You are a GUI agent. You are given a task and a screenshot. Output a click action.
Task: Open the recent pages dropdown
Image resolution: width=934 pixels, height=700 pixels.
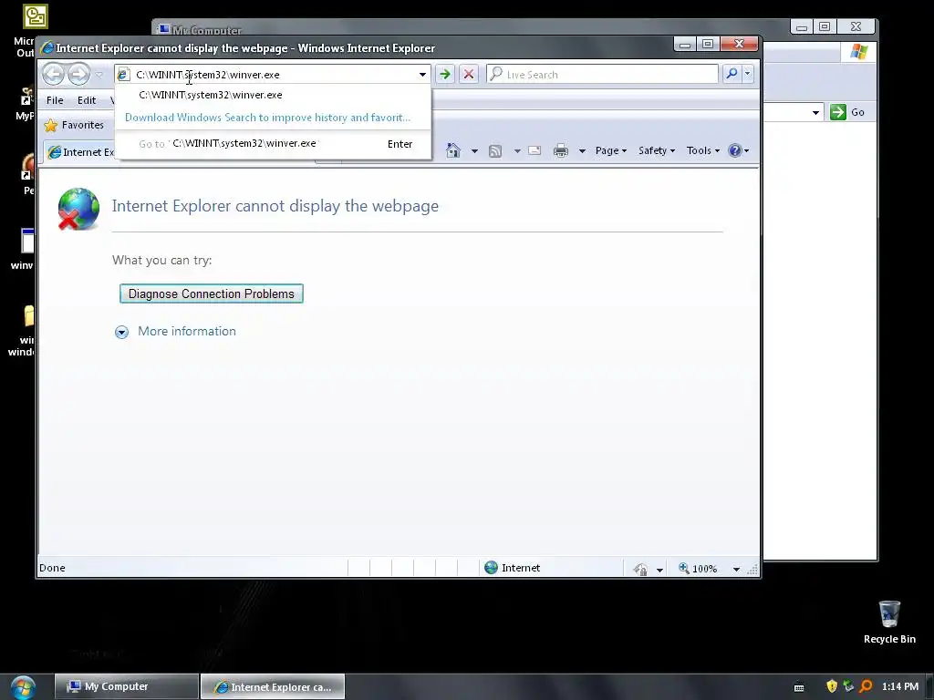99,75
